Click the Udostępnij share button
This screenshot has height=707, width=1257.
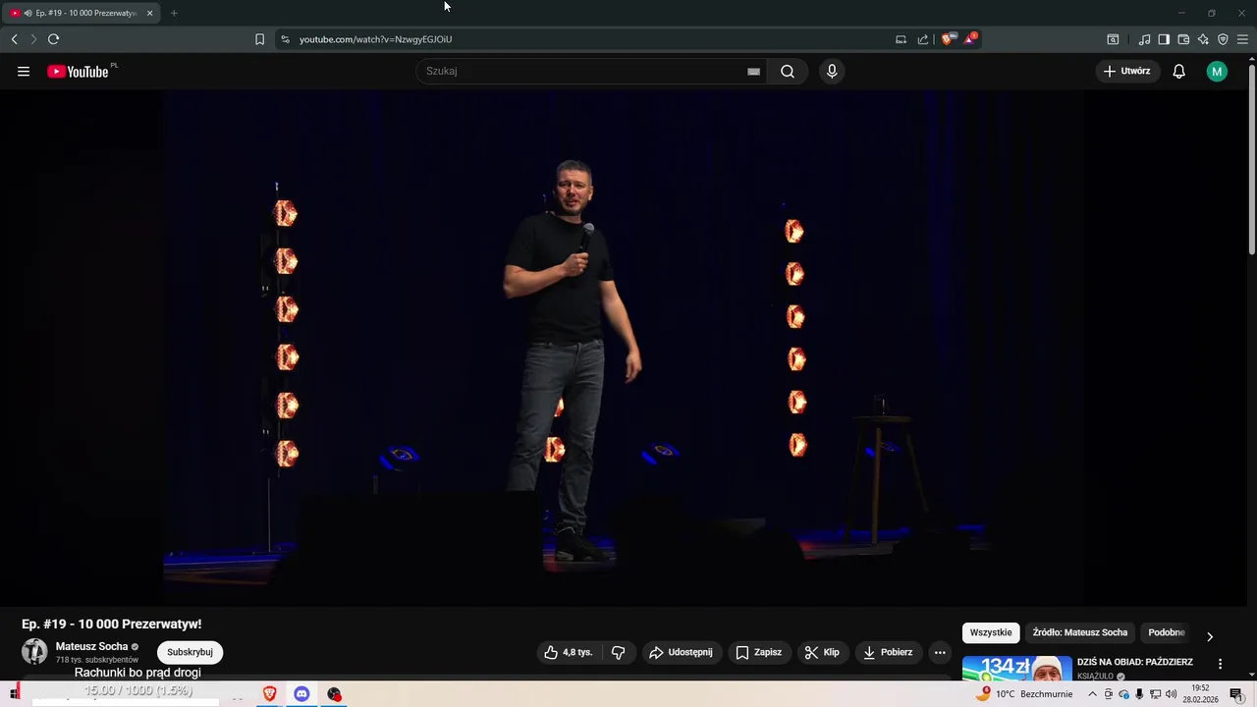681,652
